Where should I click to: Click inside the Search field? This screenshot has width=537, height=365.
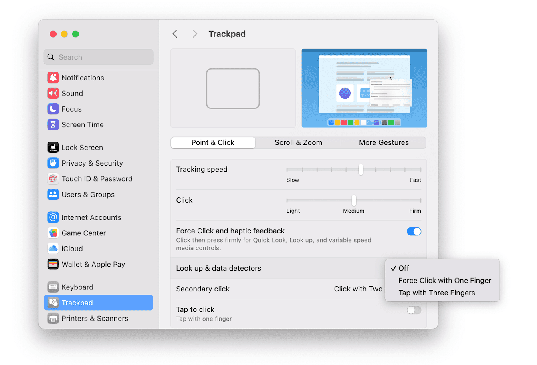point(98,57)
